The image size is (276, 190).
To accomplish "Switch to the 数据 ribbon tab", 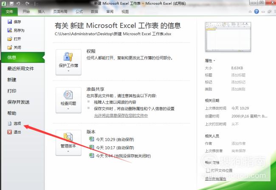I will [95, 11].
